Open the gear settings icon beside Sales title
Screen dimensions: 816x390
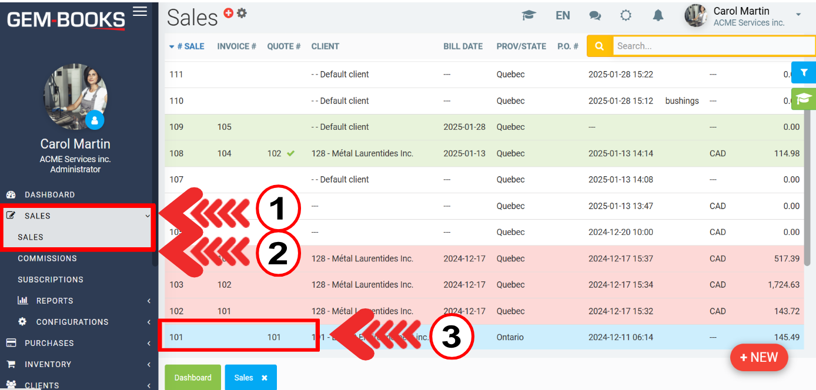[x=242, y=13]
